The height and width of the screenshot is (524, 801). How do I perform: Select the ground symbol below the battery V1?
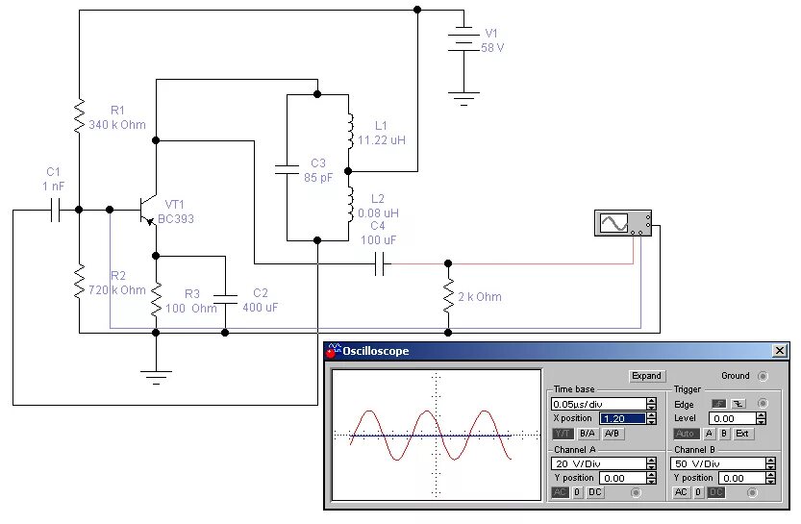463,98
